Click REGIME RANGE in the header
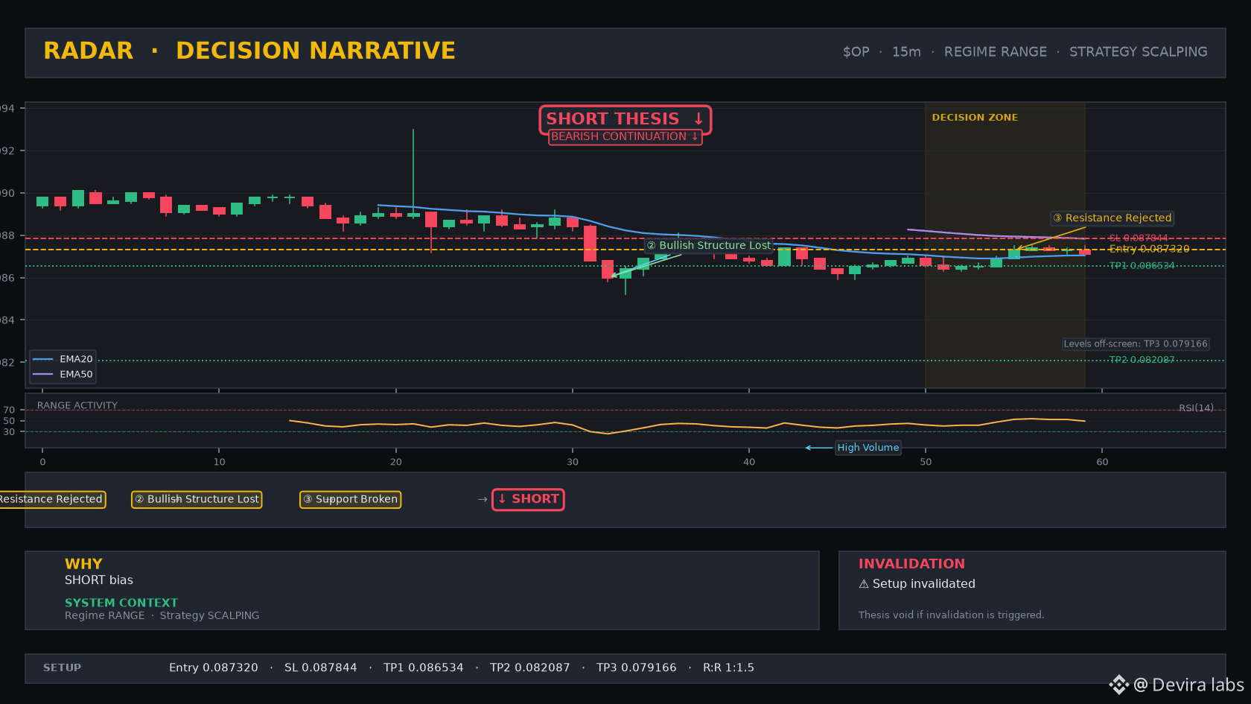This screenshot has width=1251, height=704. point(996,51)
